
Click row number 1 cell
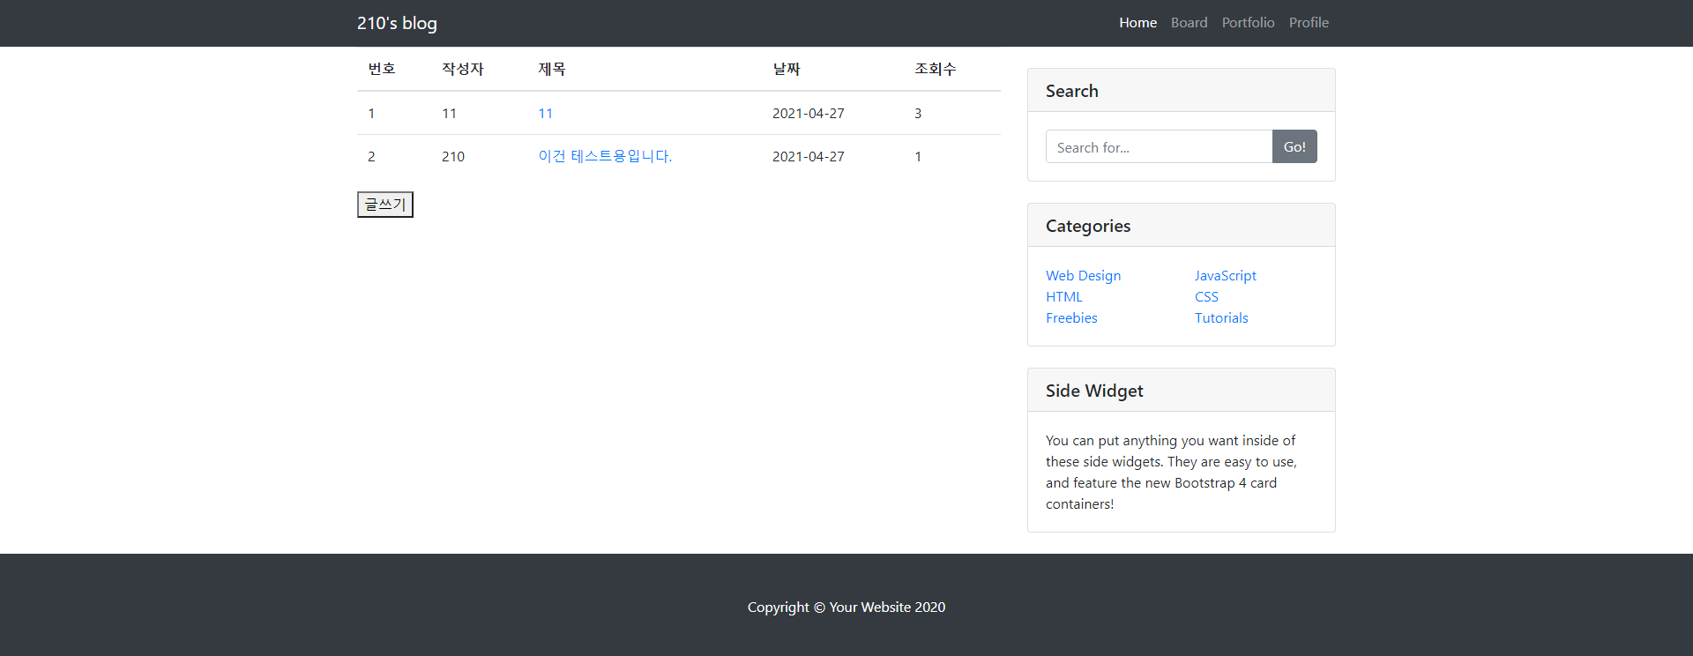pyautogui.click(x=371, y=113)
